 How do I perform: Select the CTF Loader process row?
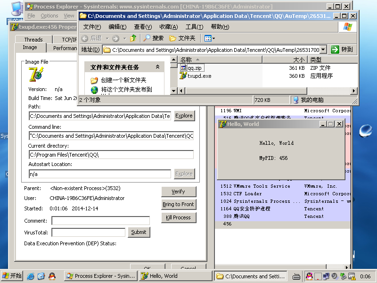tap(283, 193)
